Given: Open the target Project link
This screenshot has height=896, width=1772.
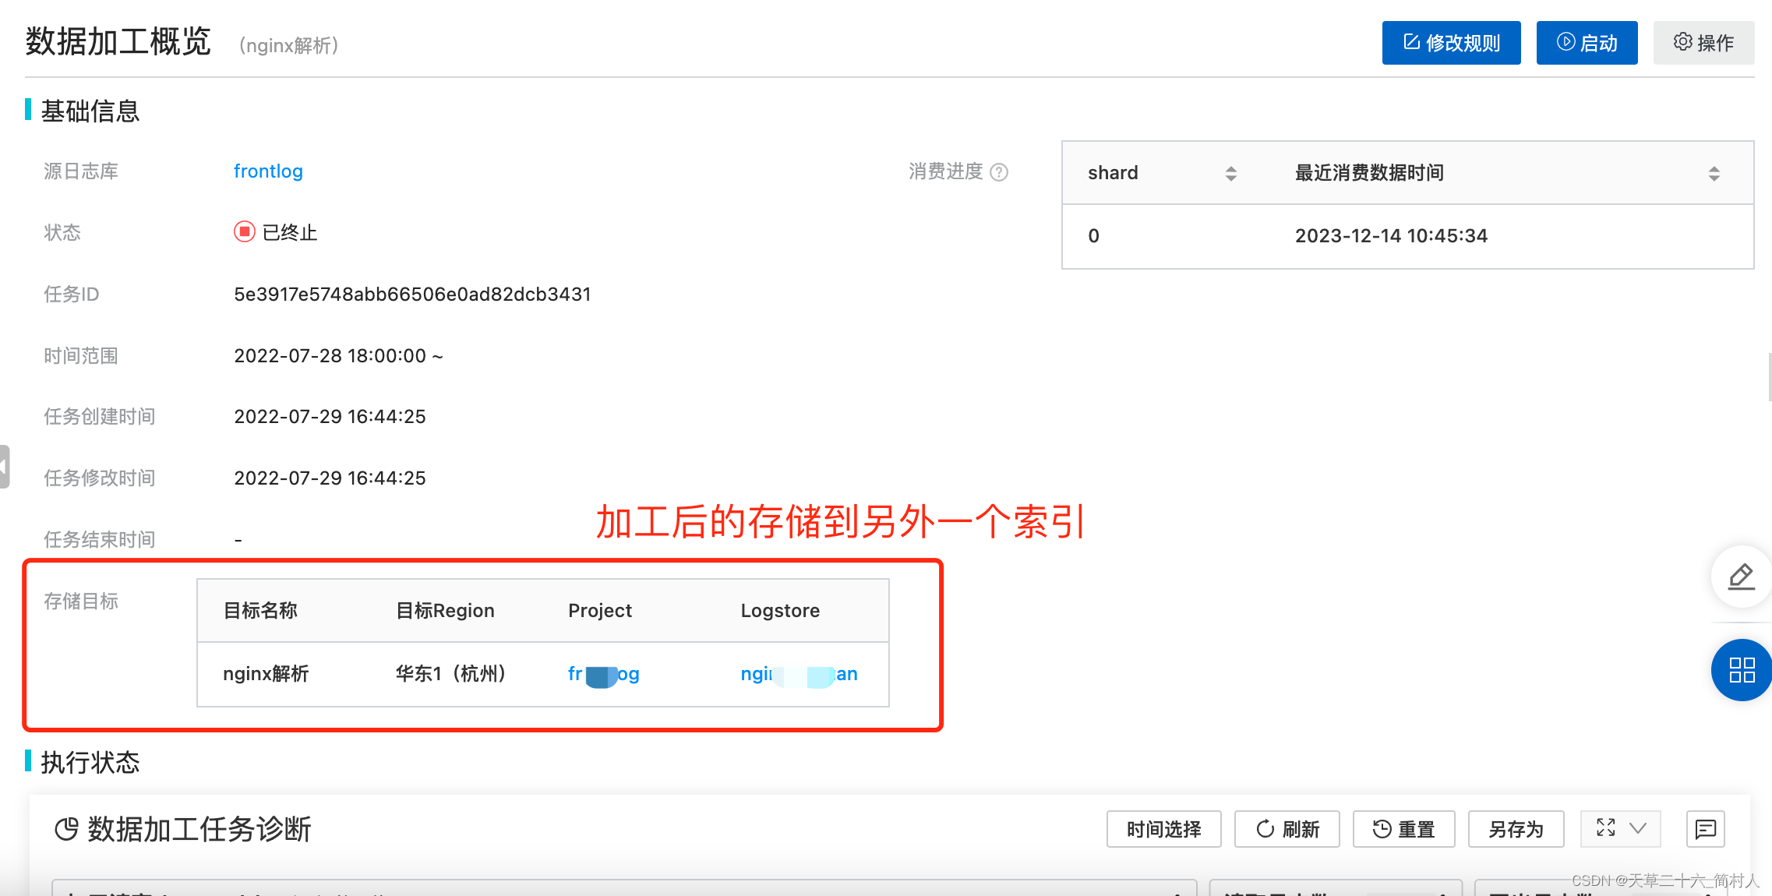Looking at the screenshot, I should point(604,674).
